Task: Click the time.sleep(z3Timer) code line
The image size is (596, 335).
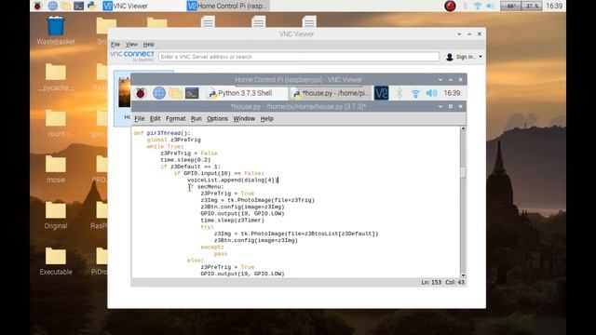Action: coord(232,220)
